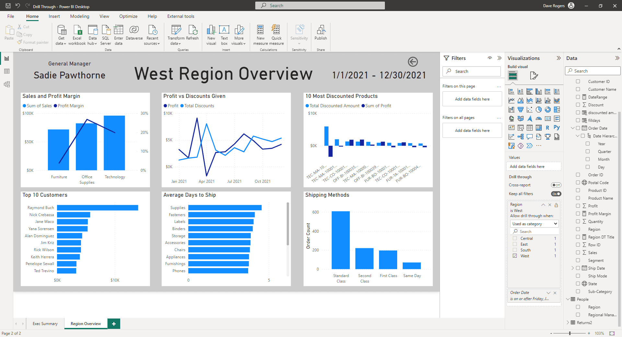
Task: Insert a Python visual
Action: pos(557,128)
